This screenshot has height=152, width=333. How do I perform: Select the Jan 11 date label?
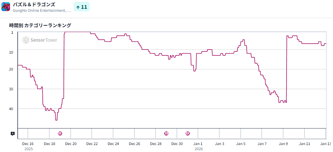tap(305, 144)
